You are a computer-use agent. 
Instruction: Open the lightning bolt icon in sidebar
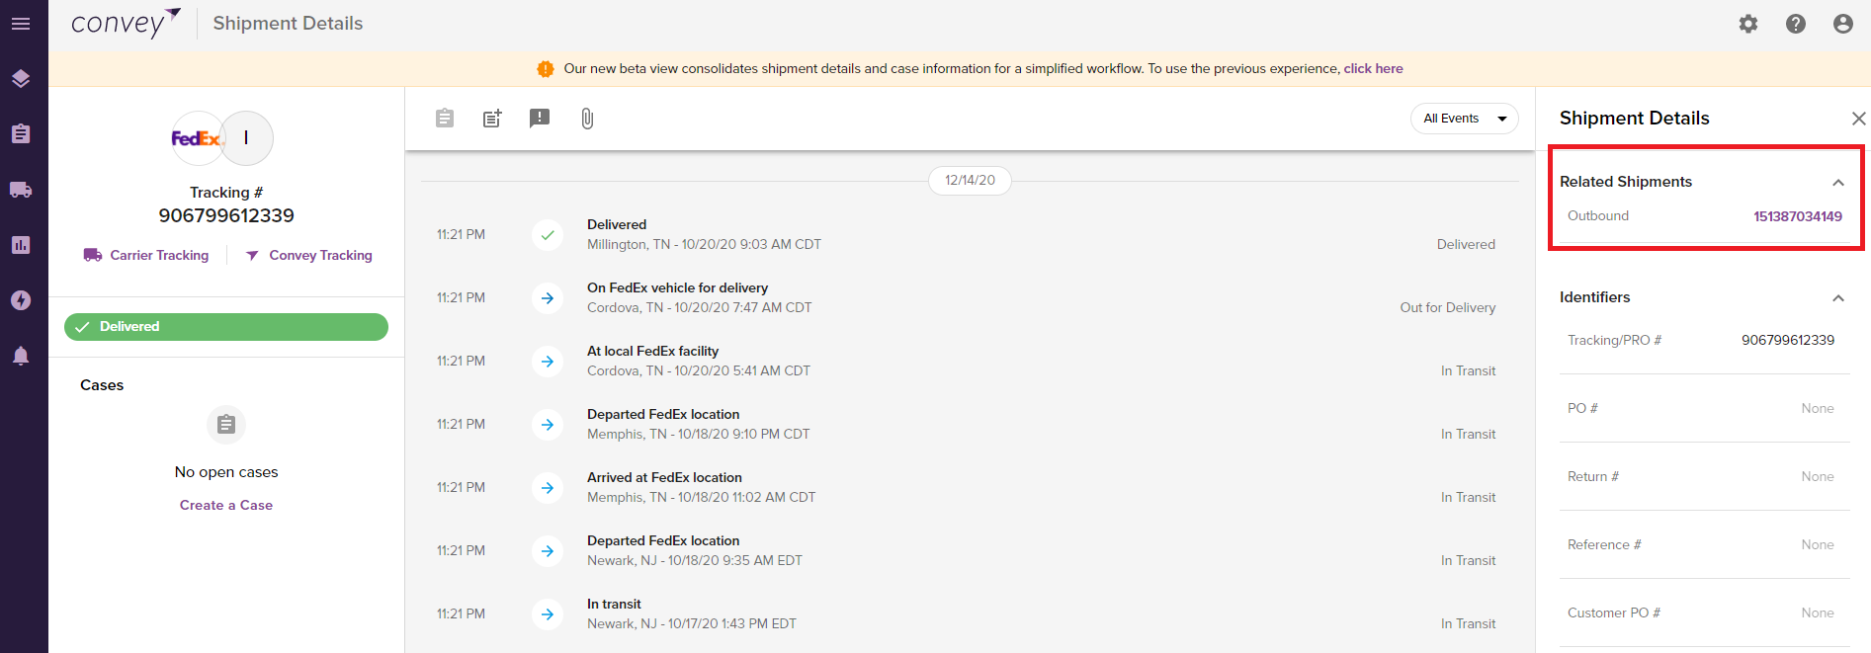tap(21, 300)
